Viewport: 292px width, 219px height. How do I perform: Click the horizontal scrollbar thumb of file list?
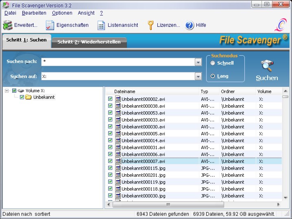tap(168, 204)
